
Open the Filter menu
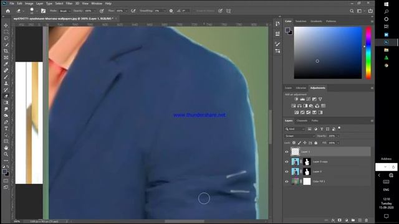click(69, 4)
